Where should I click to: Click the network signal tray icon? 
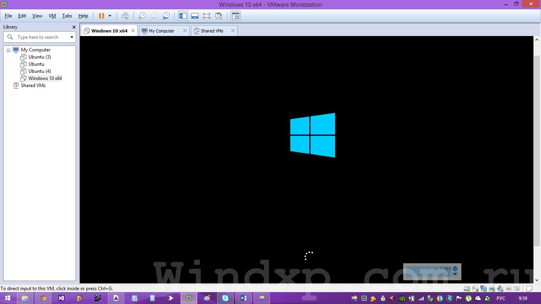click(421, 298)
